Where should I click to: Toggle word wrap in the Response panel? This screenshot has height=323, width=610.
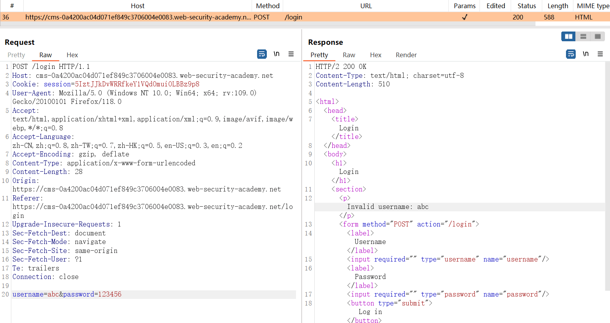571,54
